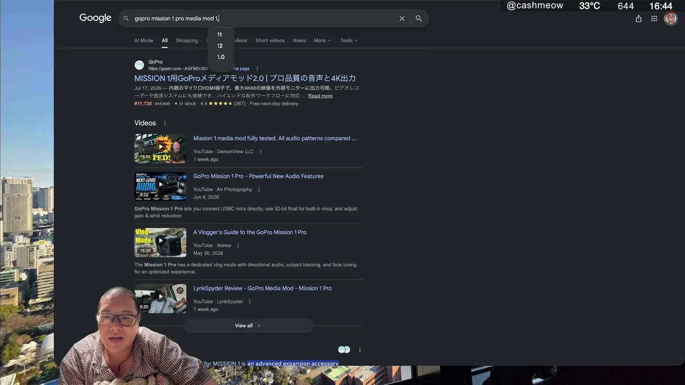Play the 15:25 Vlog Mode thumbnail

click(161, 242)
